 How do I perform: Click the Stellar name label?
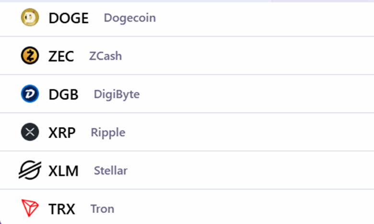[111, 171]
